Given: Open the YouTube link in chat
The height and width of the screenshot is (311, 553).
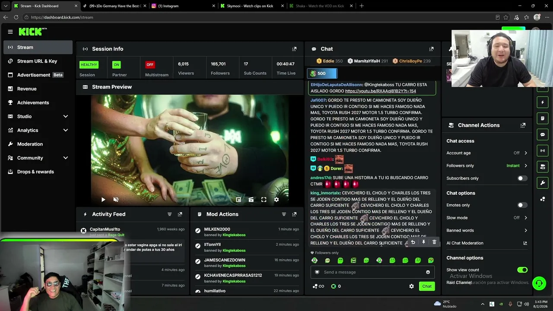Looking at the screenshot, I should pyautogui.click(x=381, y=91).
